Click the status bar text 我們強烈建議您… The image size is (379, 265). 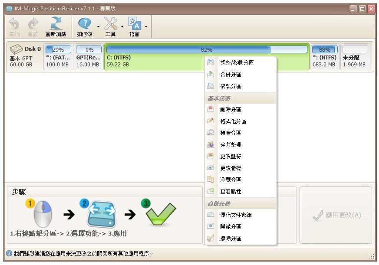coord(83,253)
